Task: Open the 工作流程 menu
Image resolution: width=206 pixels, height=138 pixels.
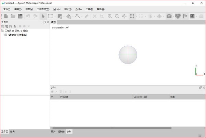Action: (43, 9)
